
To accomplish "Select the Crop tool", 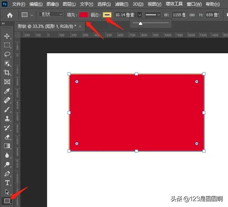I will pyautogui.click(x=7, y=73).
